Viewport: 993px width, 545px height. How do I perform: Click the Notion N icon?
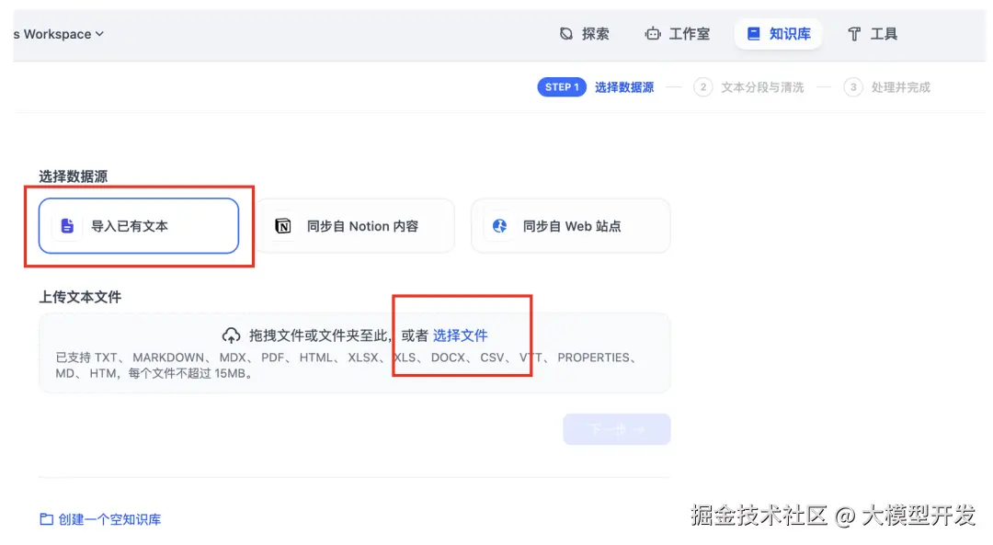tap(283, 225)
